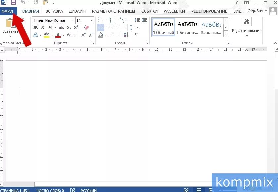This screenshot has width=278, height=192.
Task: Apply paragraph shading with the paint bucket
Action: [101, 35]
